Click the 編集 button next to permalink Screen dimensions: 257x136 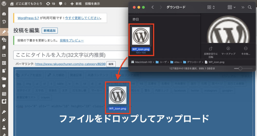pyautogui.click(x=111, y=64)
